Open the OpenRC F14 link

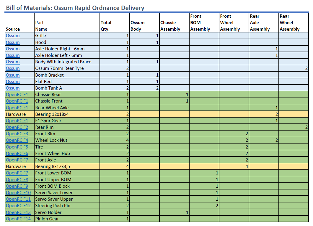click(x=18, y=219)
